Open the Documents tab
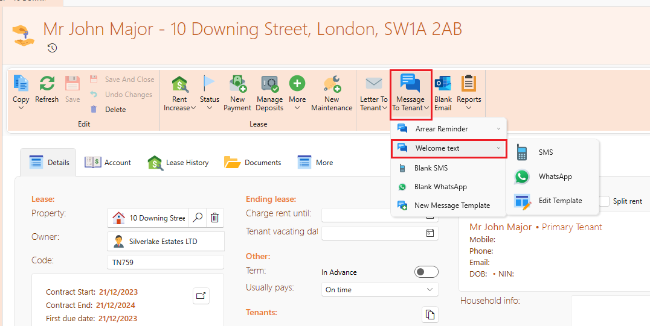Viewport: 650px width, 326px height. [253, 163]
